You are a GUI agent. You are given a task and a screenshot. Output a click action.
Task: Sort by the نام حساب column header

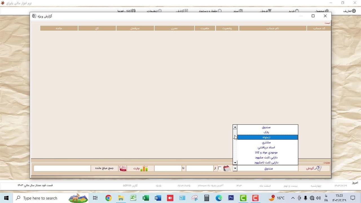272,28
